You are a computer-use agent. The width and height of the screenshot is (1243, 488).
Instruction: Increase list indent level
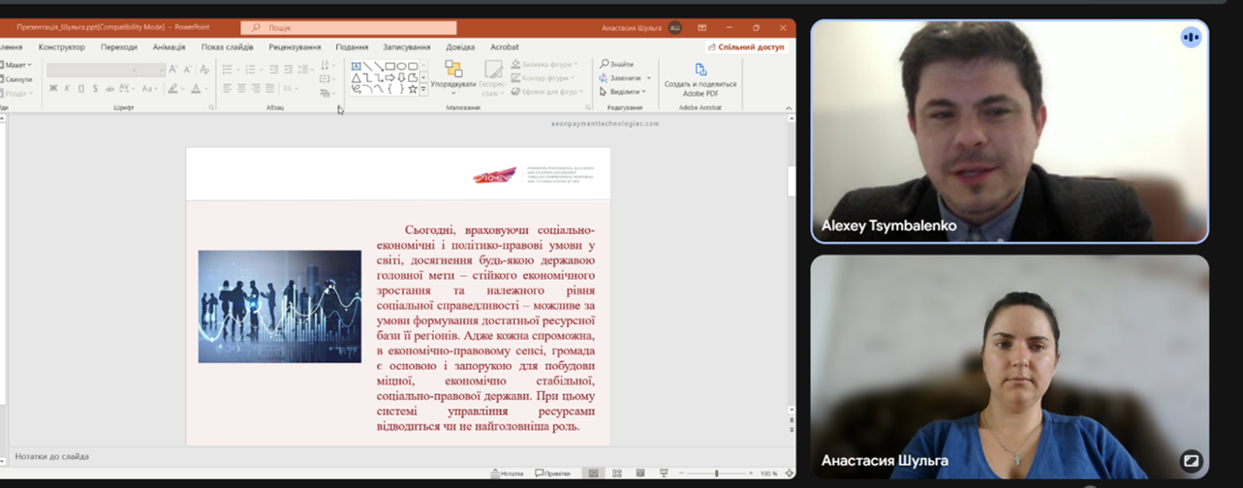[x=288, y=70]
